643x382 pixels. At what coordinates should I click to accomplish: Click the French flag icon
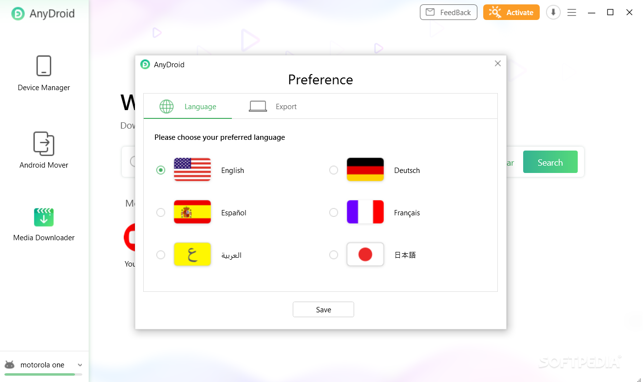point(365,212)
